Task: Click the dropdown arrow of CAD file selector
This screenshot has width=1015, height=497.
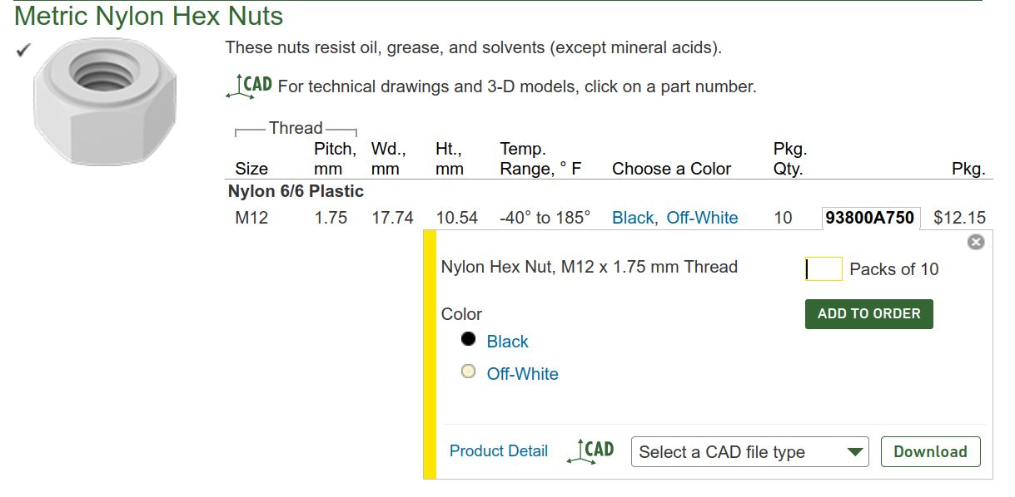Action: tap(854, 452)
